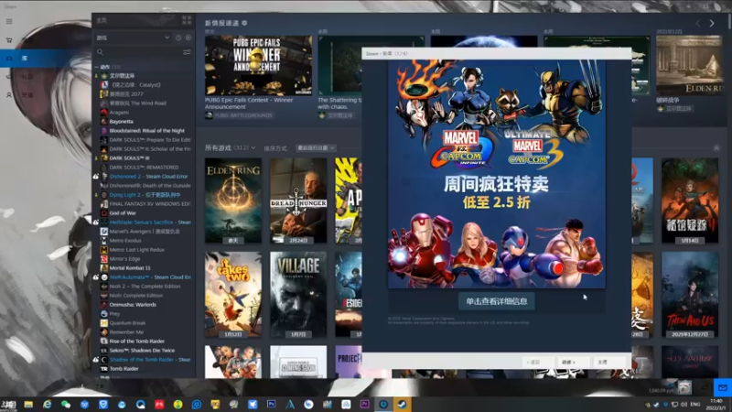This screenshot has width=732, height=412.
Task: Click the recent activity clock icon
Action: coord(178,38)
